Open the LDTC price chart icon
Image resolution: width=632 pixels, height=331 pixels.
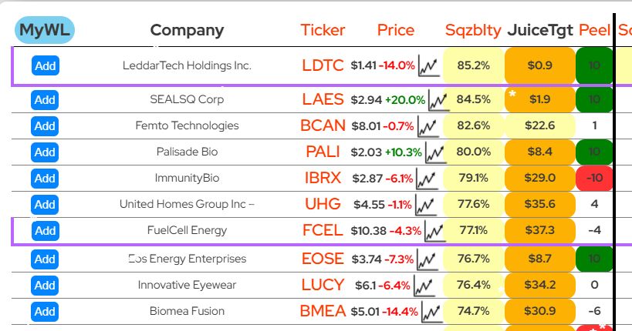428,66
